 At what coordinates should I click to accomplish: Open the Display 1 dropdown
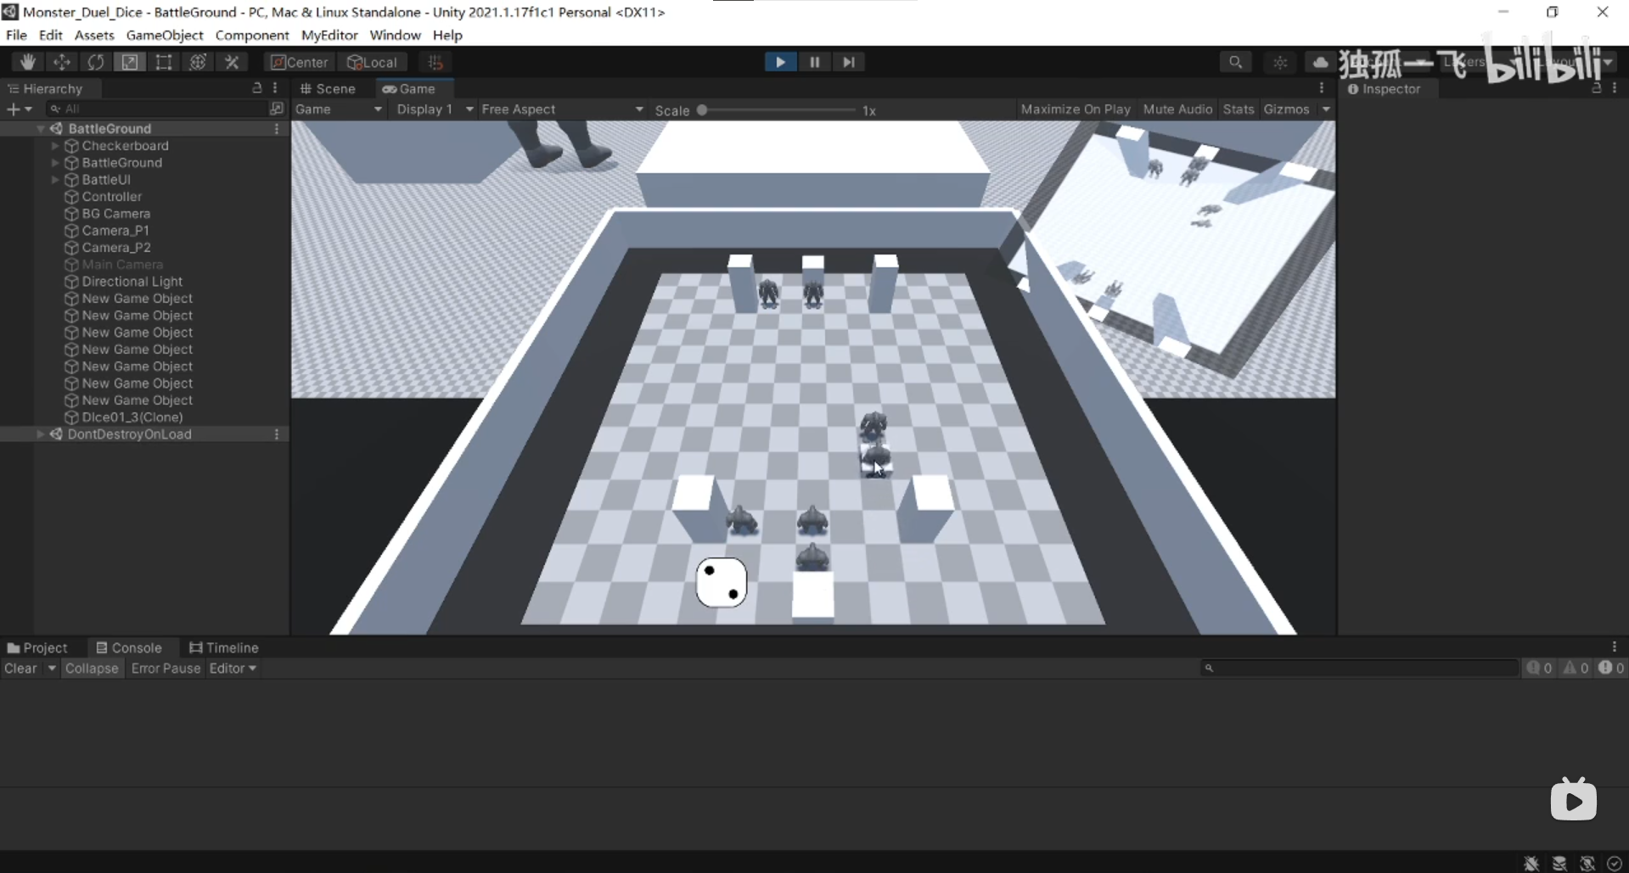coord(434,109)
